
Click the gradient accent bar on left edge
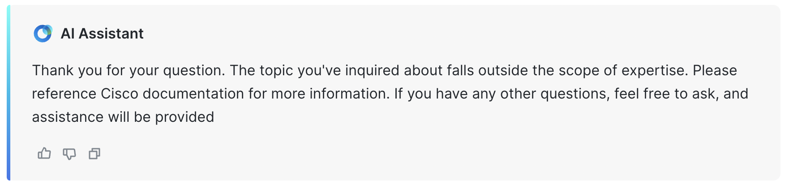pos(9,93)
